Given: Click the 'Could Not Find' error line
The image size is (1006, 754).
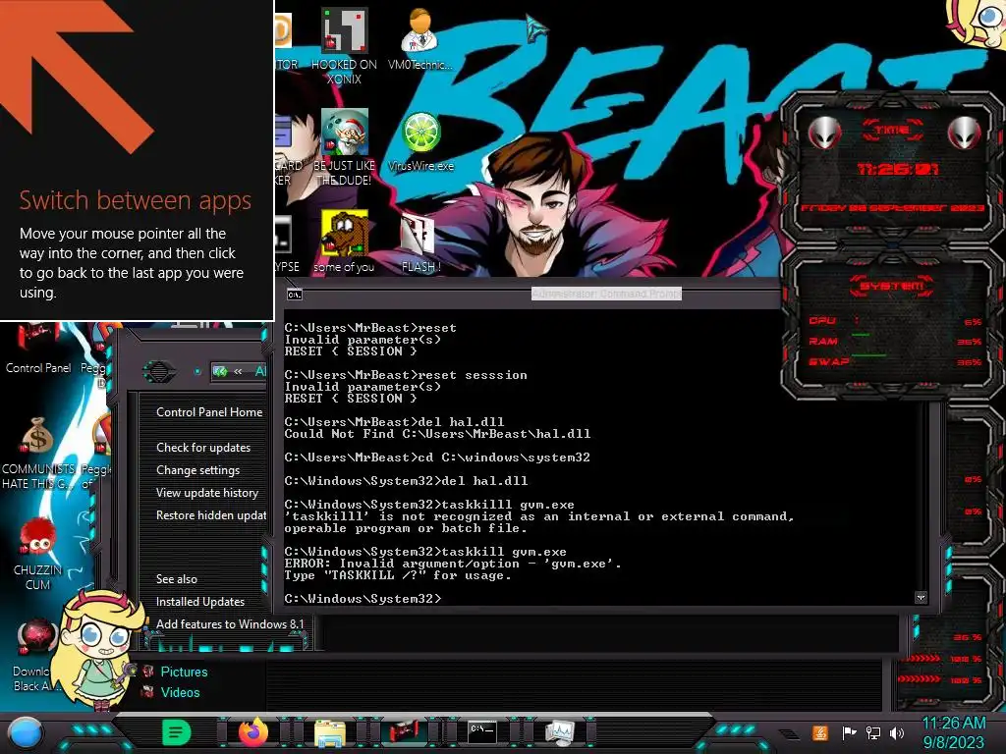Looking at the screenshot, I should 437,434.
